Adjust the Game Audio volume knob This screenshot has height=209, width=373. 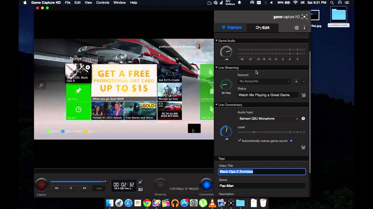(x=226, y=52)
